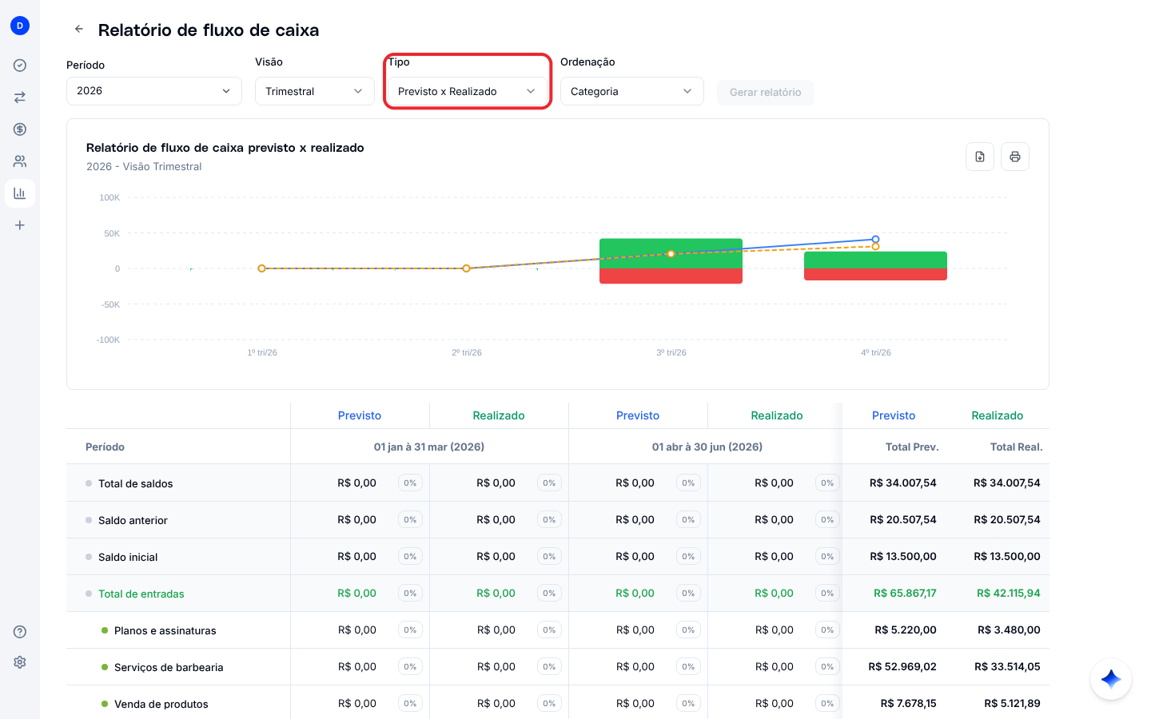
Task: Click the Total de entradas row label
Action: 141,594
